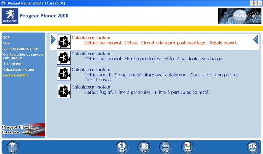Open 'Calculateur moteur' in sidebar
The image size is (263, 154).
click(x=19, y=69)
